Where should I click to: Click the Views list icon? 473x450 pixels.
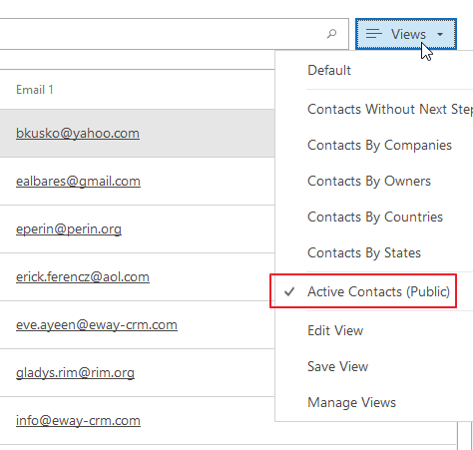(x=374, y=34)
